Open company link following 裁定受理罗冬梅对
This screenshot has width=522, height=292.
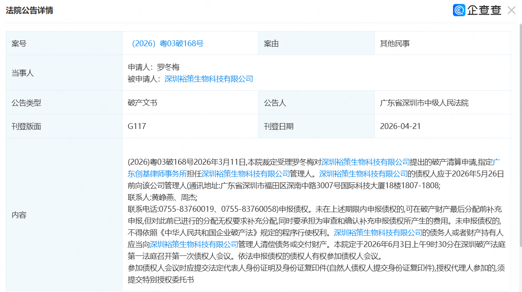366,162
